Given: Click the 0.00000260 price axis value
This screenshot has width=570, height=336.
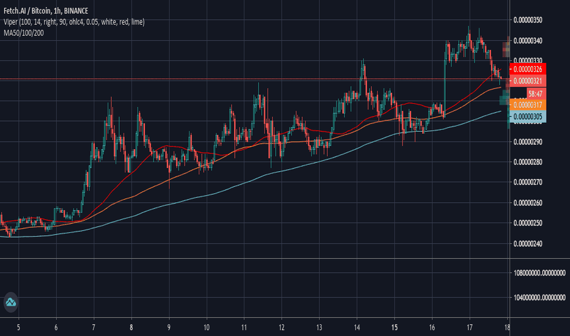Looking at the screenshot, I should tap(528, 203).
